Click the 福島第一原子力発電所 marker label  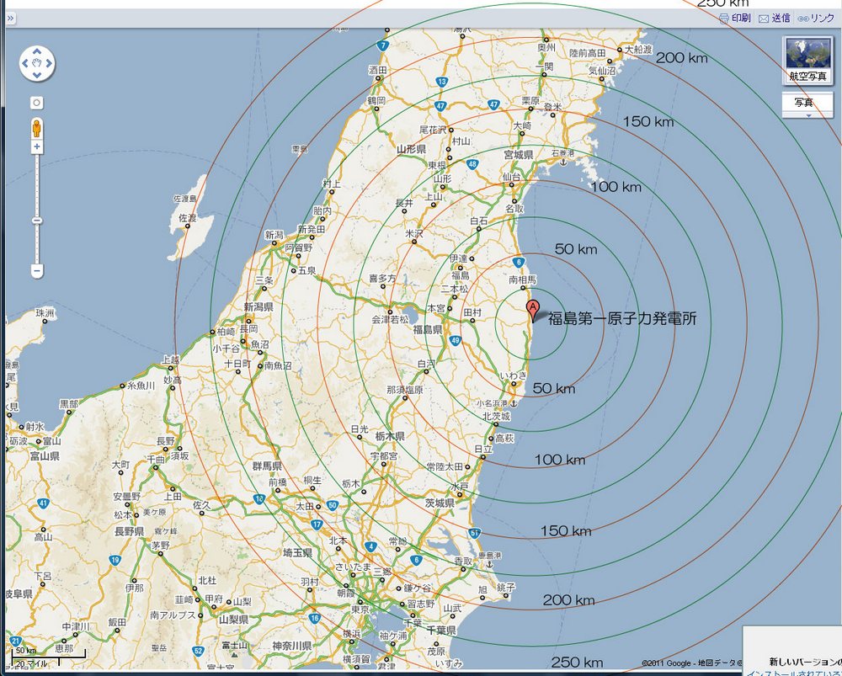point(622,318)
